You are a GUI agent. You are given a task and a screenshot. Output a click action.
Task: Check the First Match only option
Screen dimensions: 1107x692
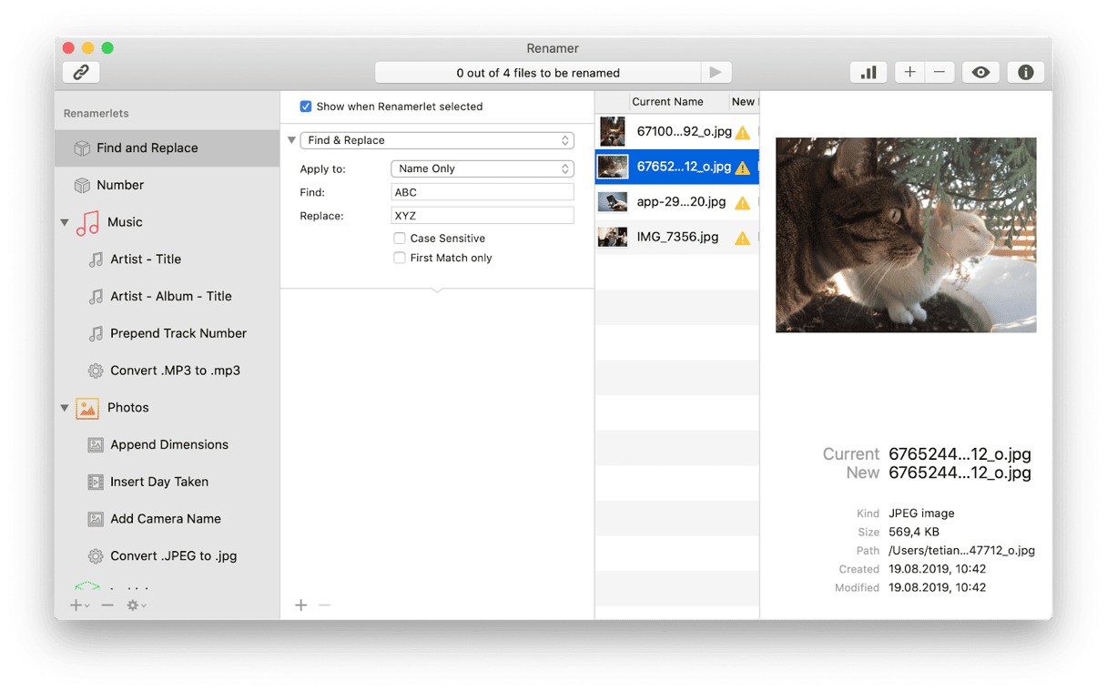(399, 259)
